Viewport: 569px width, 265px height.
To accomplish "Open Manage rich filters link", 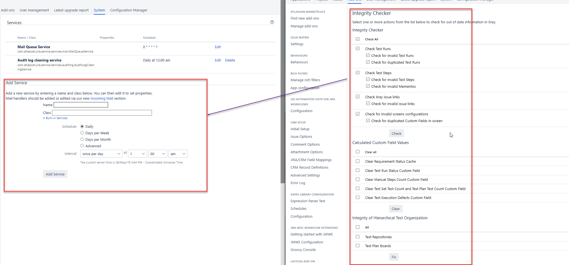I will point(305,80).
